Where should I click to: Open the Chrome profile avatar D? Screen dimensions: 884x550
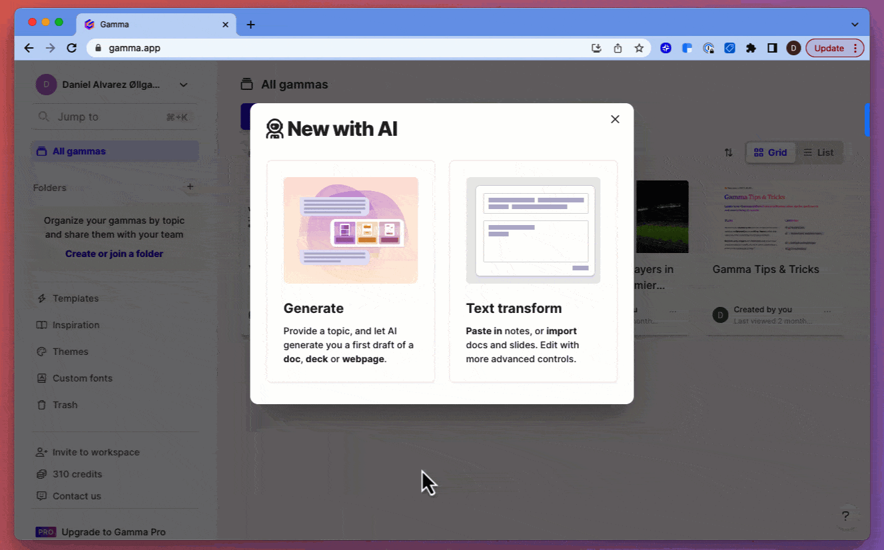(x=793, y=48)
